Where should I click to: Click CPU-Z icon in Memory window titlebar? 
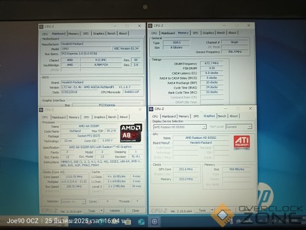(151, 26)
